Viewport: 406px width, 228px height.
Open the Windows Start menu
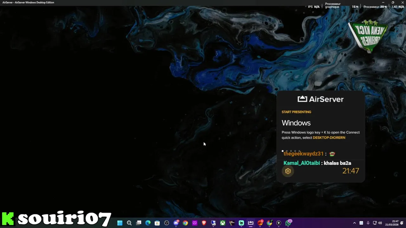[120, 223]
